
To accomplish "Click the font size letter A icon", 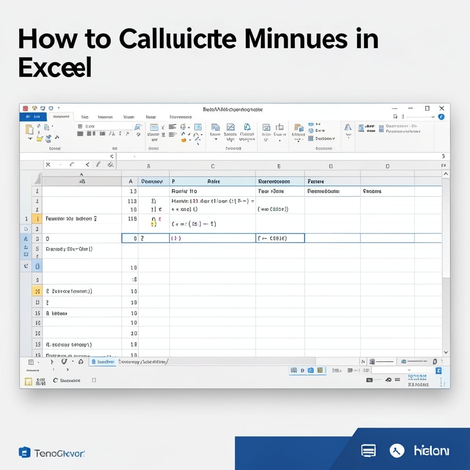I will (138, 127).
